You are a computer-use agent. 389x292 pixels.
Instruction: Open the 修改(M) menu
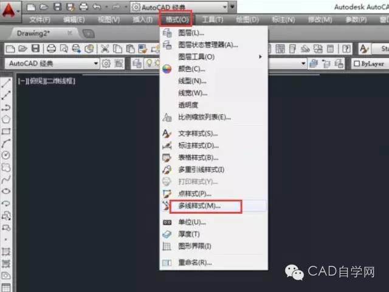click(x=320, y=19)
